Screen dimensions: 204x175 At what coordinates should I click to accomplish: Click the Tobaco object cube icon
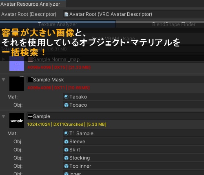(66, 105)
